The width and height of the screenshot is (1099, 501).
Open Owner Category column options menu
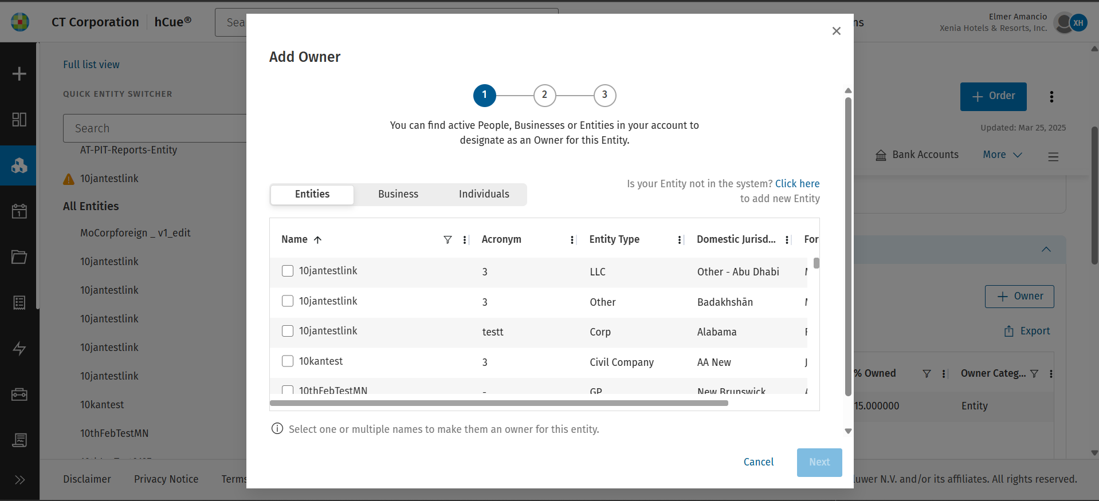1051,374
